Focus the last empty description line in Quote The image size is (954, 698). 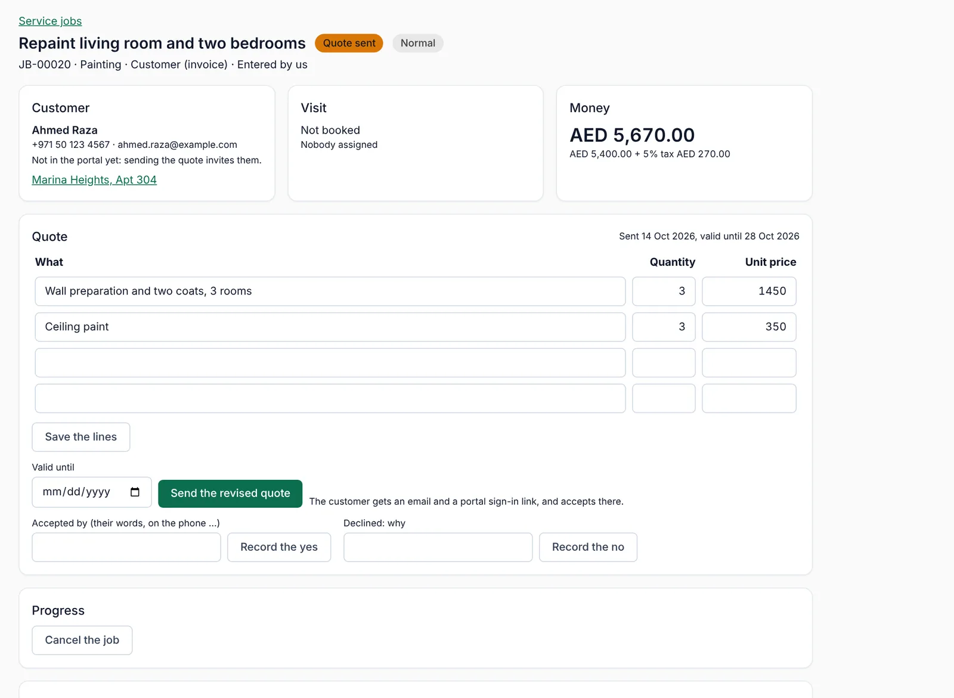click(330, 399)
